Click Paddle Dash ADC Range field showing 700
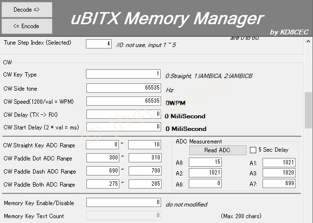The height and width of the screenshot is (223, 313). click(x=145, y=171)
